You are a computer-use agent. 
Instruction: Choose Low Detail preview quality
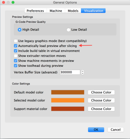click(68, 30)
